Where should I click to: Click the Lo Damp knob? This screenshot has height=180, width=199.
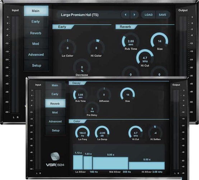tap(102, 133)
